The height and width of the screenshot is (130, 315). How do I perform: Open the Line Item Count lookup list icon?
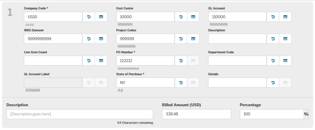(x=101, y=61)
